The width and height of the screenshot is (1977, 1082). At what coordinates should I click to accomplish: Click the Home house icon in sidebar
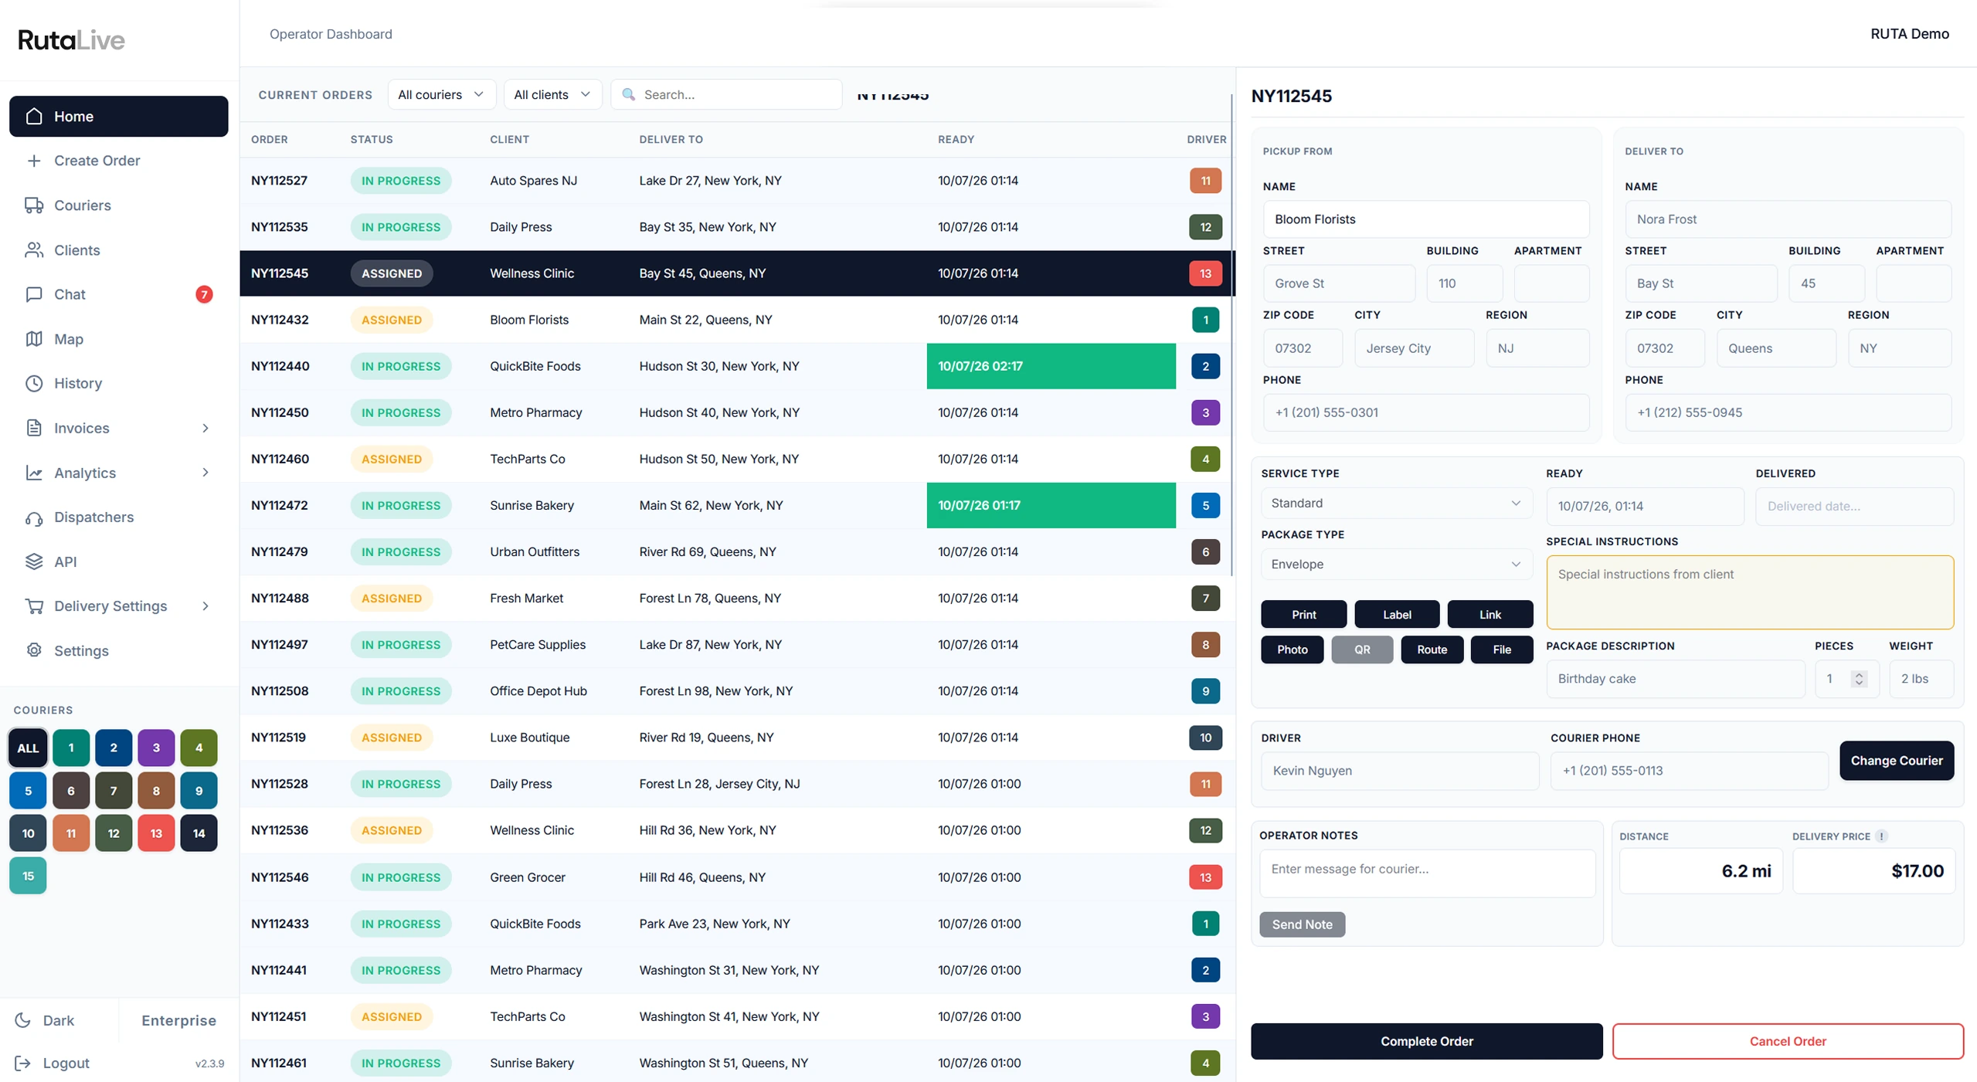point(34,117)
